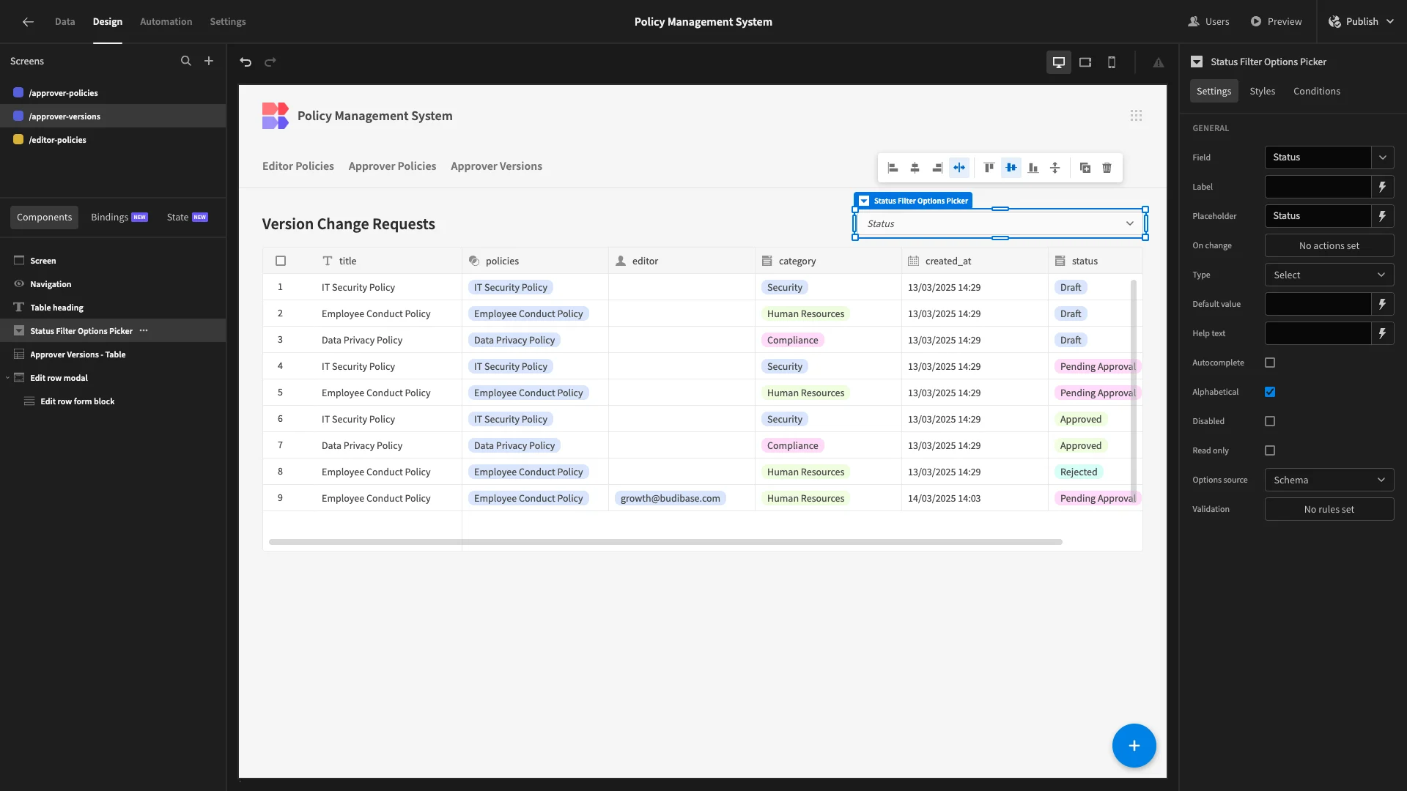Select Edit row form block component
The image size is (1407, 791).
pos(113,401)
